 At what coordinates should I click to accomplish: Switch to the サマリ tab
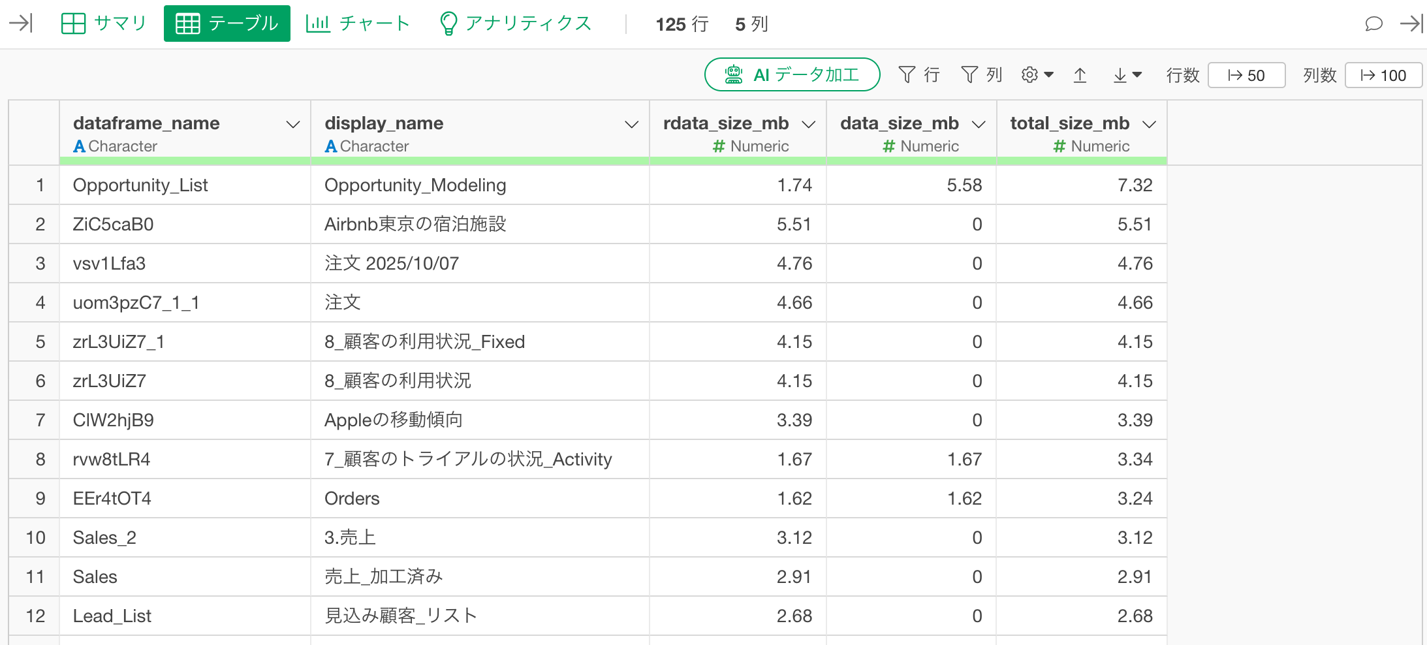(x=104, y=24)
